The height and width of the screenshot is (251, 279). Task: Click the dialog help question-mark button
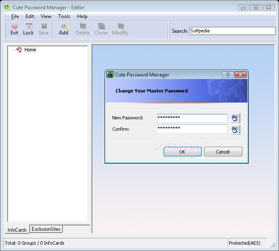pos(228,75)
